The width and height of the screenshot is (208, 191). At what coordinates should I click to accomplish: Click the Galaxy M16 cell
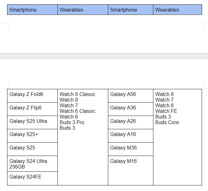coord(131,170)
